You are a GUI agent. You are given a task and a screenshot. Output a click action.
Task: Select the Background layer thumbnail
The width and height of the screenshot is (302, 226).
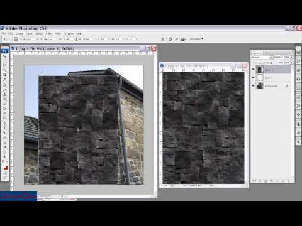260,86
